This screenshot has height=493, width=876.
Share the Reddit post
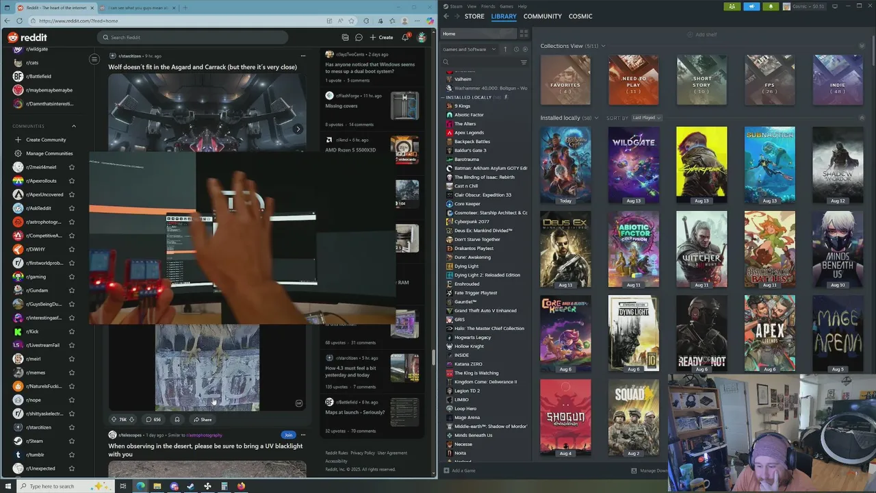tap(203, 420)
